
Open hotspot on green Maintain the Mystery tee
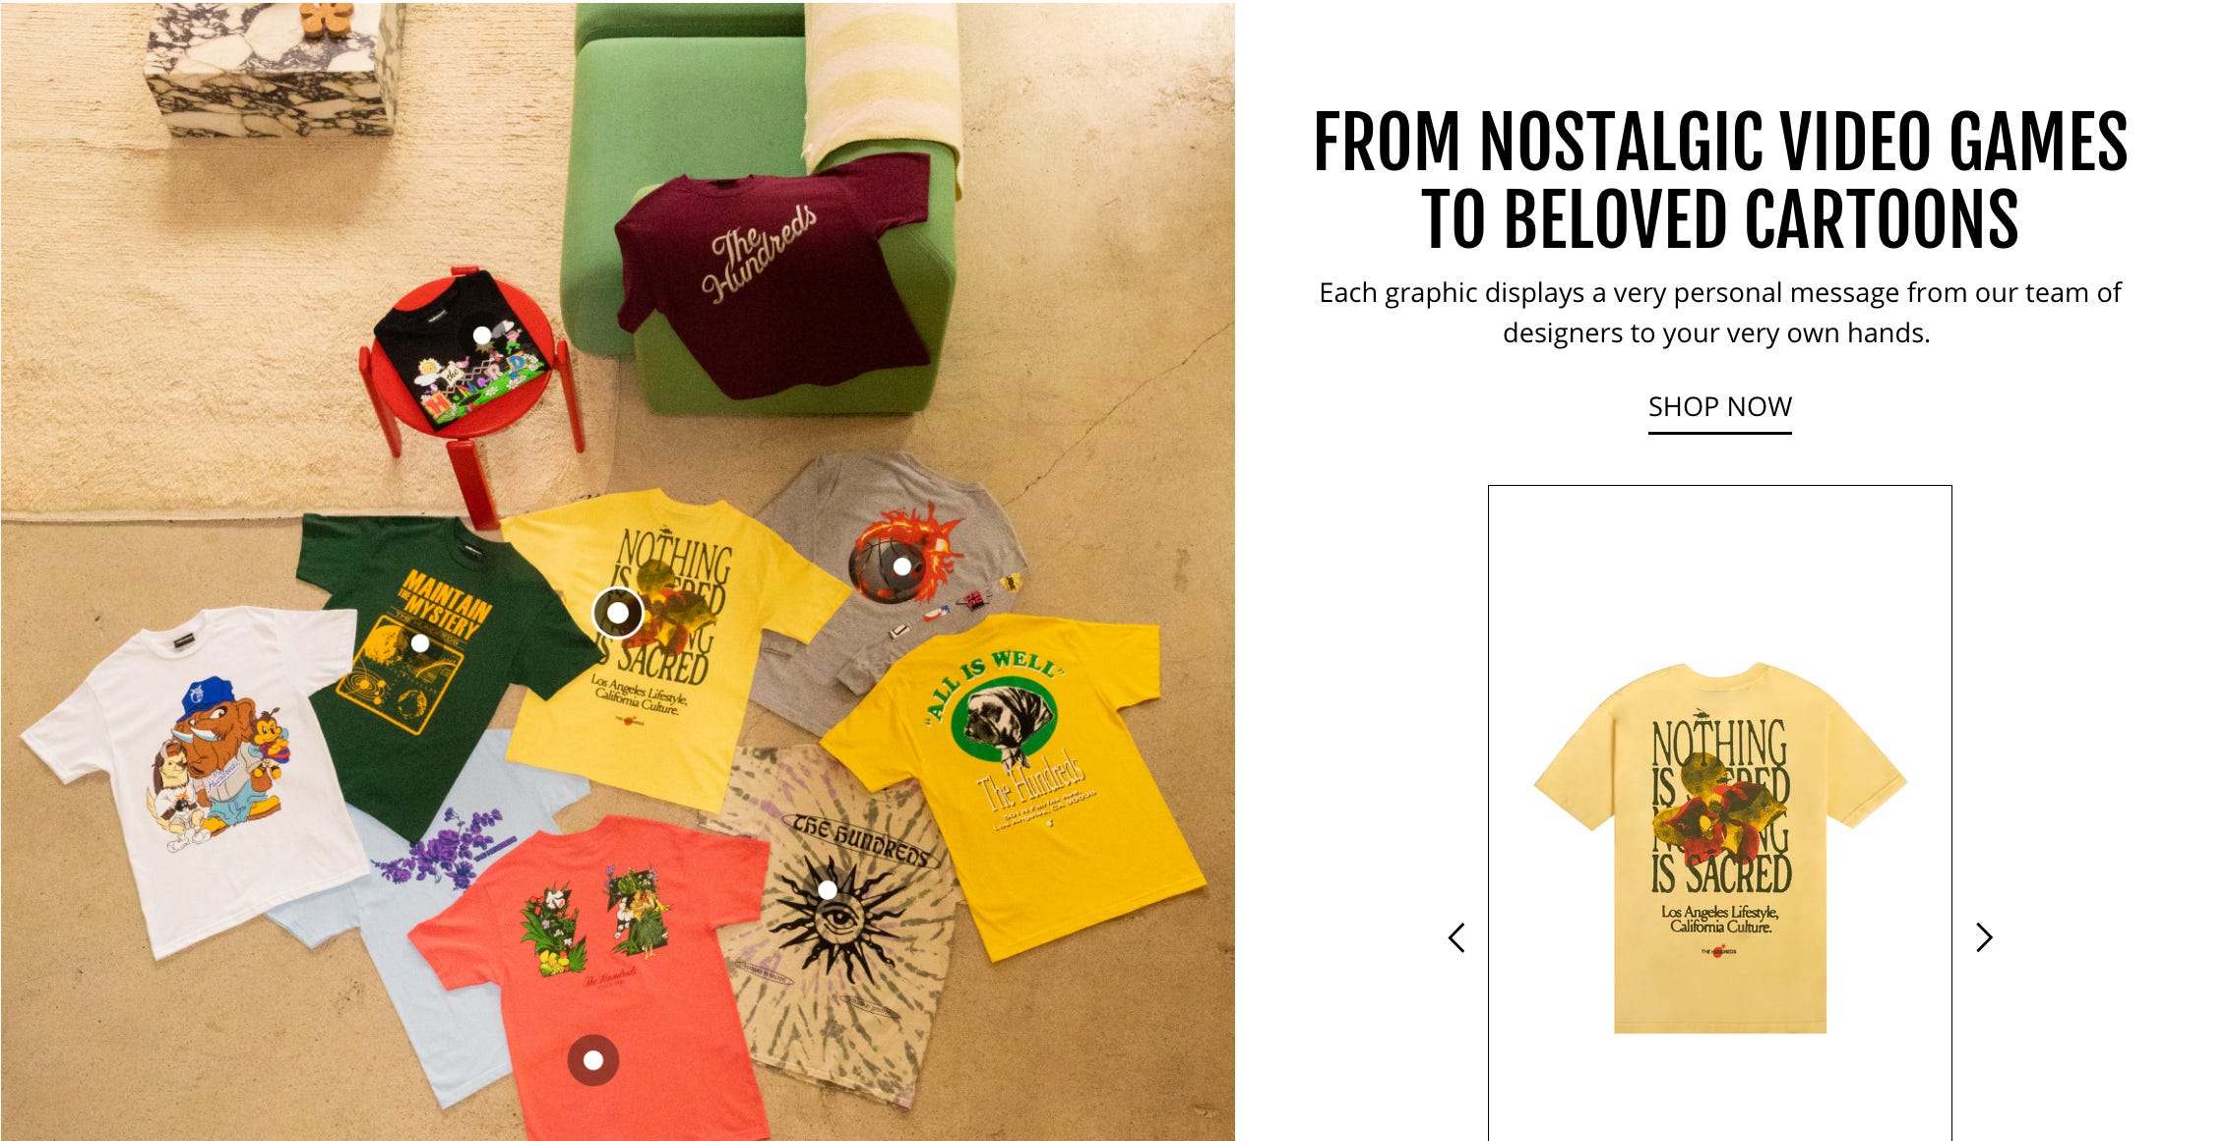[420, 643]
